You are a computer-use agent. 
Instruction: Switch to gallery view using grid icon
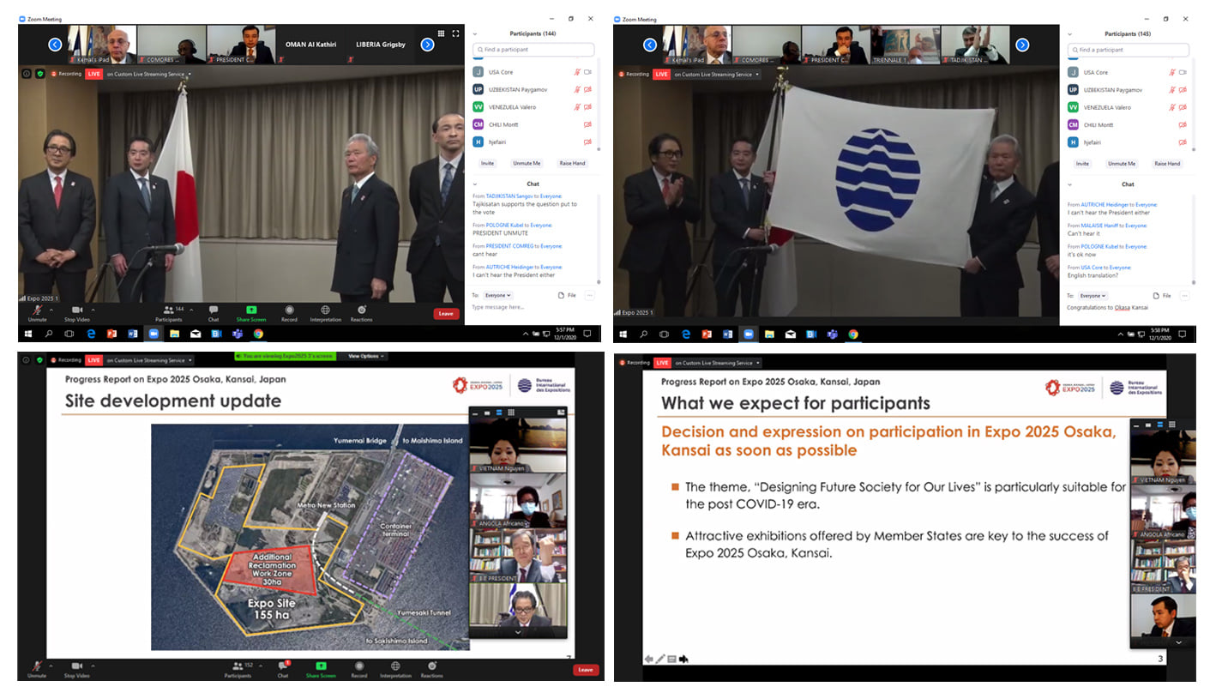(x=442, y=33)
